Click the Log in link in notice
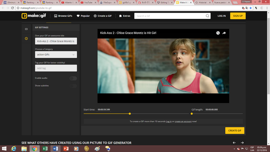The height and width of the screenshot is (152, 270). 169,121
